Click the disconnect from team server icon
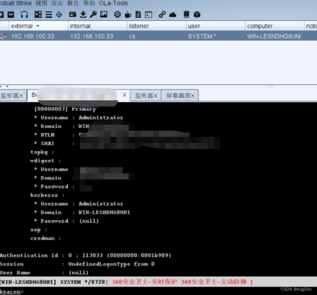This screenshot has height=295, width=317. coord(11,15)
